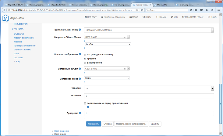Screen dimensions: 223x136
Task: Click info icon below переключить на сцену
Action: pyautogui.click(x=88, y=107)
